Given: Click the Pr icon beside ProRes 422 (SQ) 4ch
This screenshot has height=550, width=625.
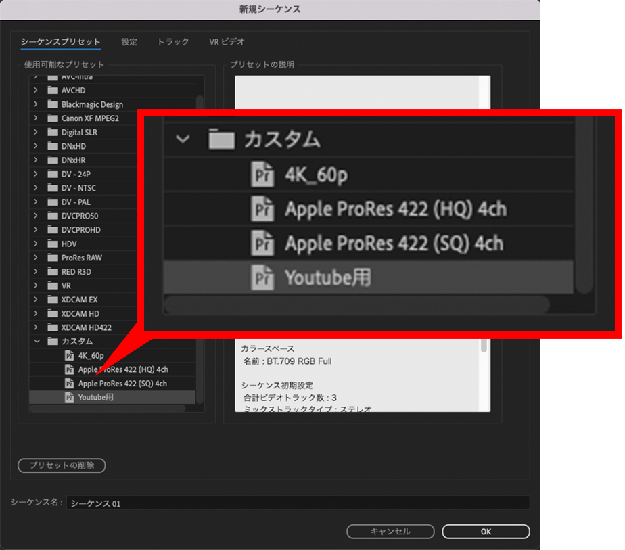Looking at the screenshot, I should pos(70,384).
